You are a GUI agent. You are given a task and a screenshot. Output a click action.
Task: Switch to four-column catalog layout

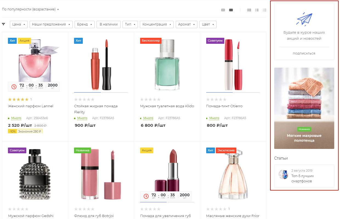(231, 10)
